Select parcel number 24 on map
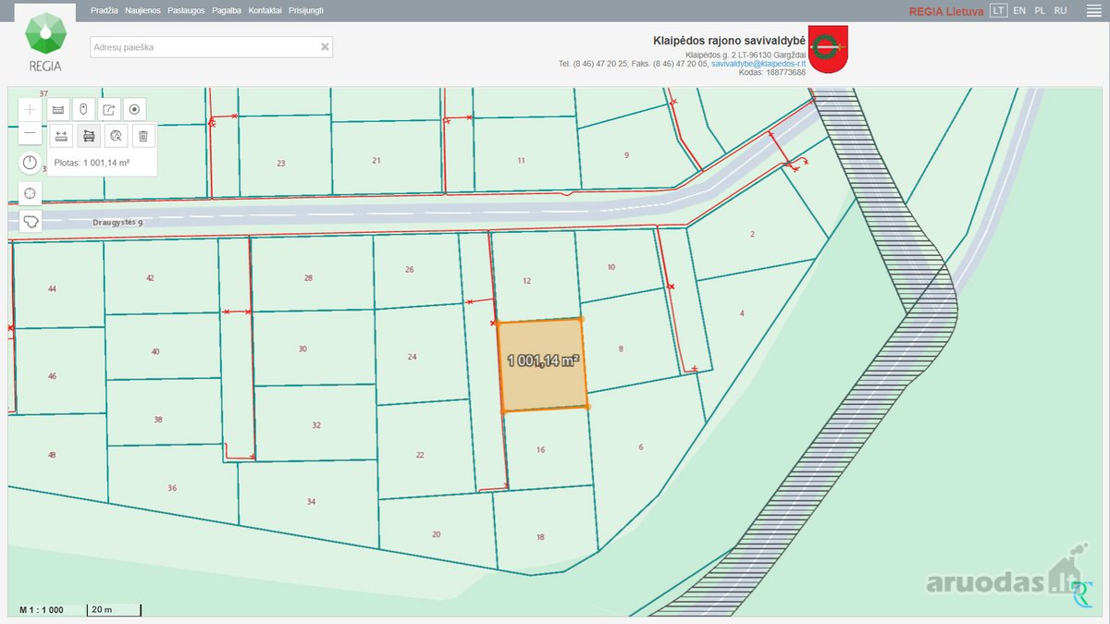Viewport: 1110px width, 624px height. [413, 357]
